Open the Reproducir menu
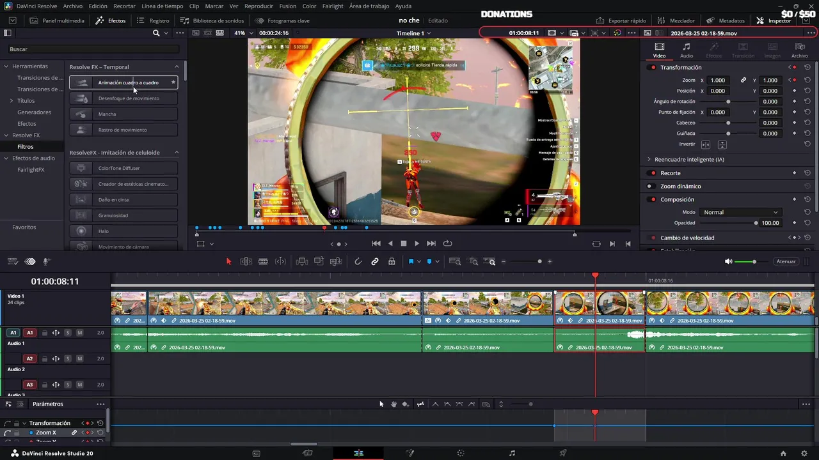 [258, 6]
